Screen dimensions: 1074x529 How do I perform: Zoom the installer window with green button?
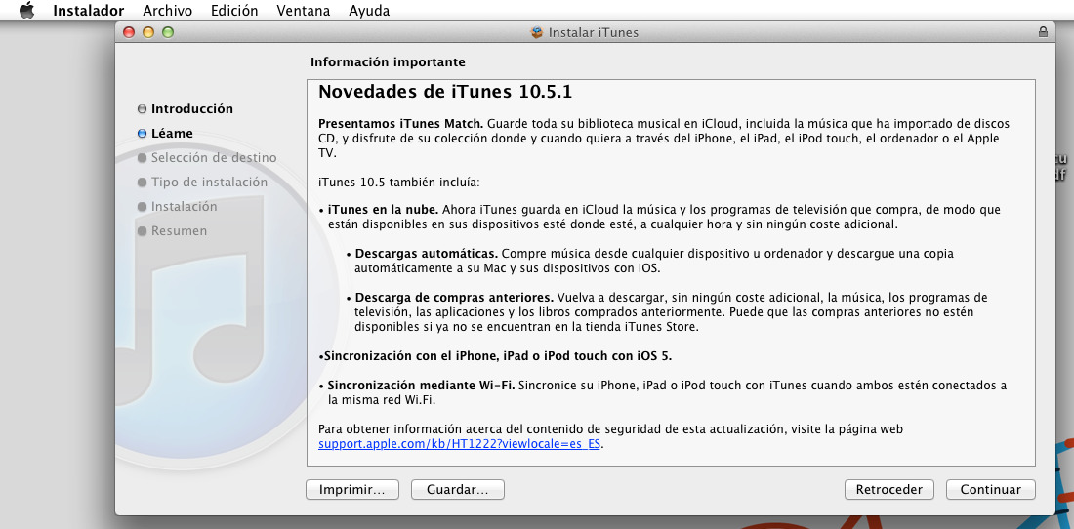pyautogui.click(x=168, y=32)
